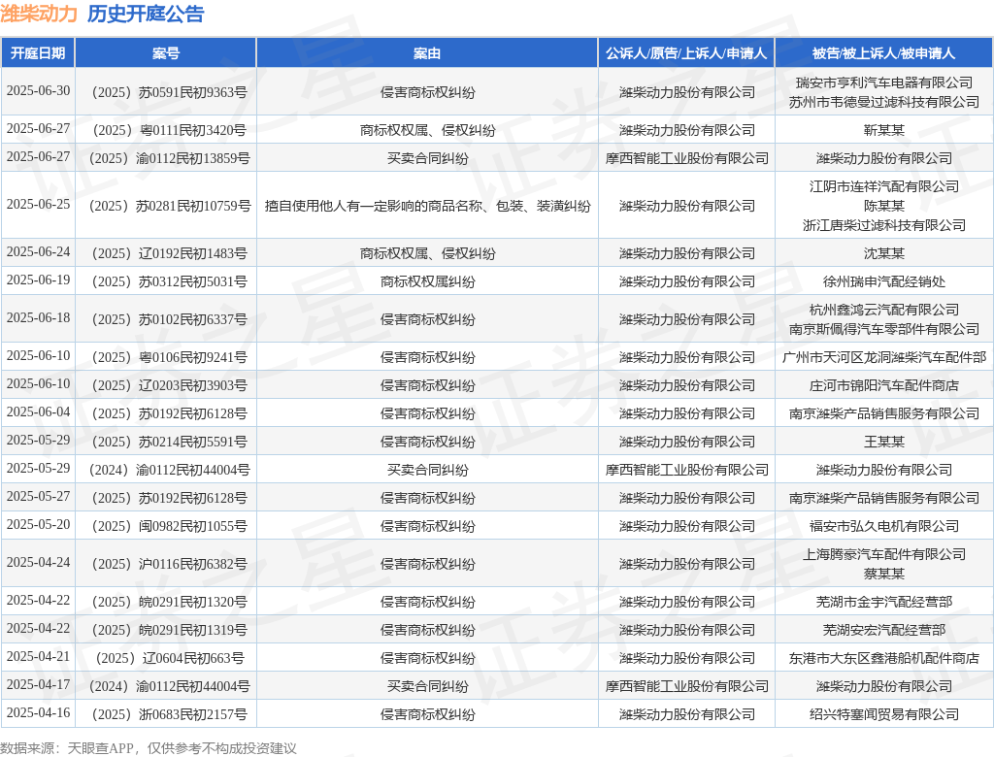Click the 开庭日期 column header
The width and height of the screenshot is (994, 757).
click(38, 53)
